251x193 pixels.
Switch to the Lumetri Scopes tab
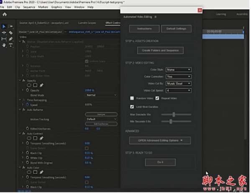87,23
